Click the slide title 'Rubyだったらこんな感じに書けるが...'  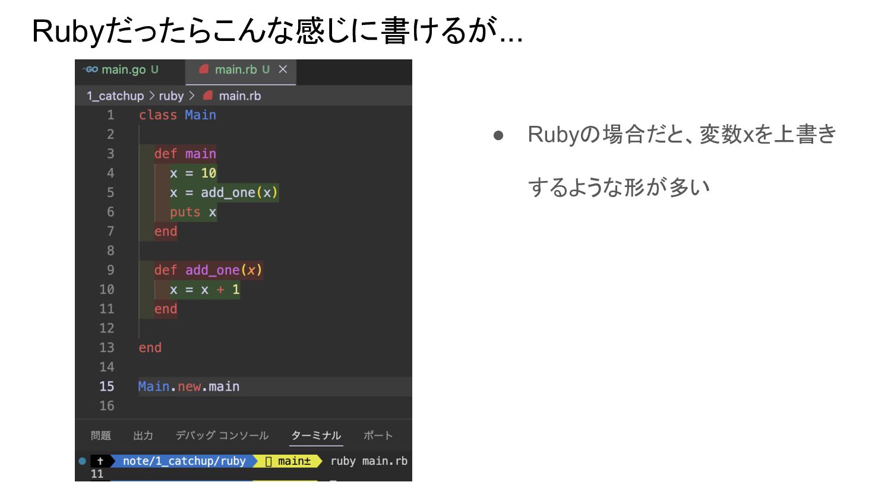pos(277,31)
